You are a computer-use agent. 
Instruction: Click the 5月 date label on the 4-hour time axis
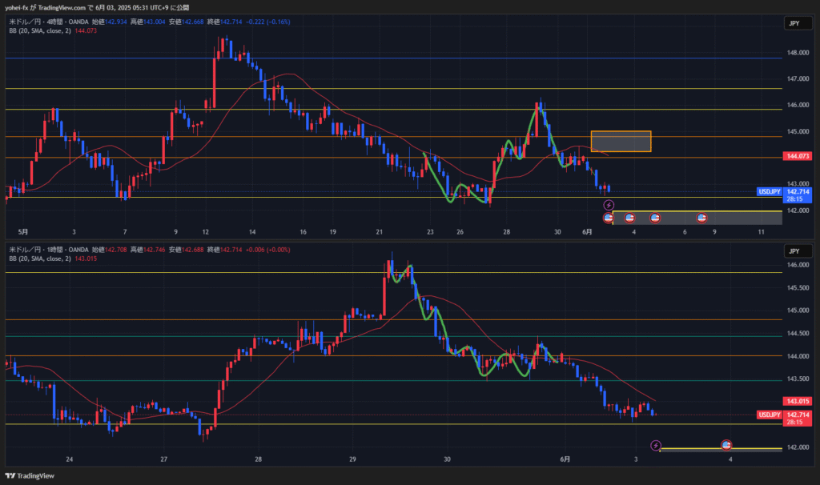[x=23, y=232]
